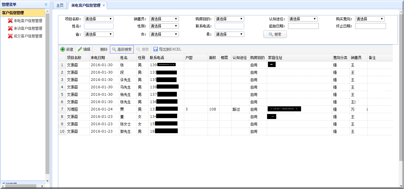Open 成交客户信息管理 in sidebar

pos(28,36)
